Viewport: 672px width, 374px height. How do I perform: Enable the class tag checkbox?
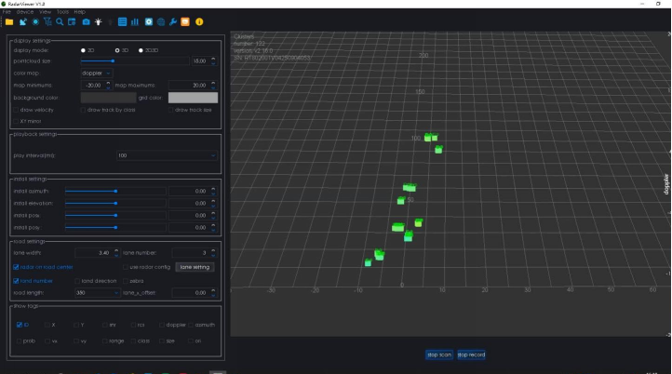133,341
